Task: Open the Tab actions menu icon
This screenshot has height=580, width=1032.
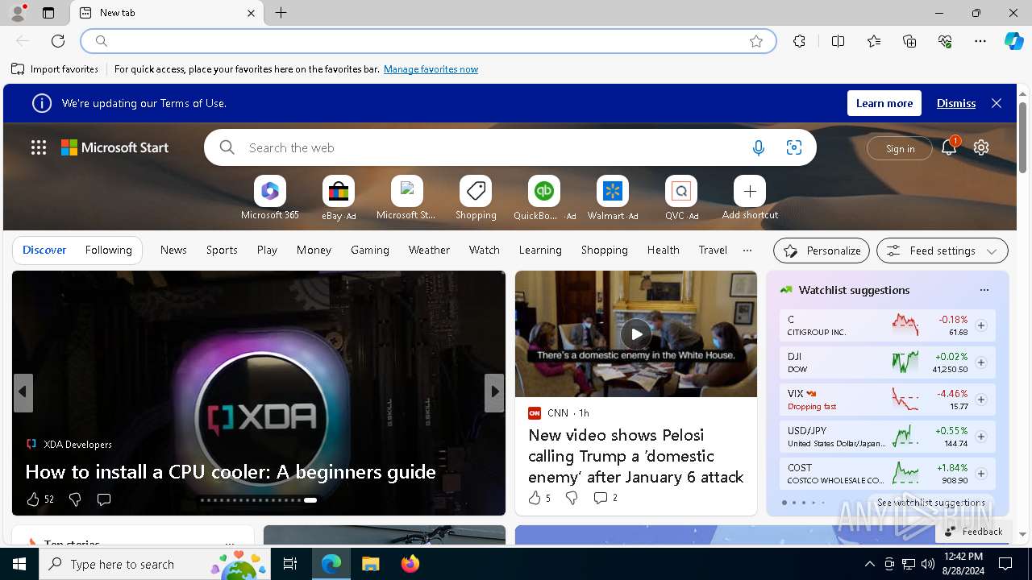Action: tap(48, 13)
